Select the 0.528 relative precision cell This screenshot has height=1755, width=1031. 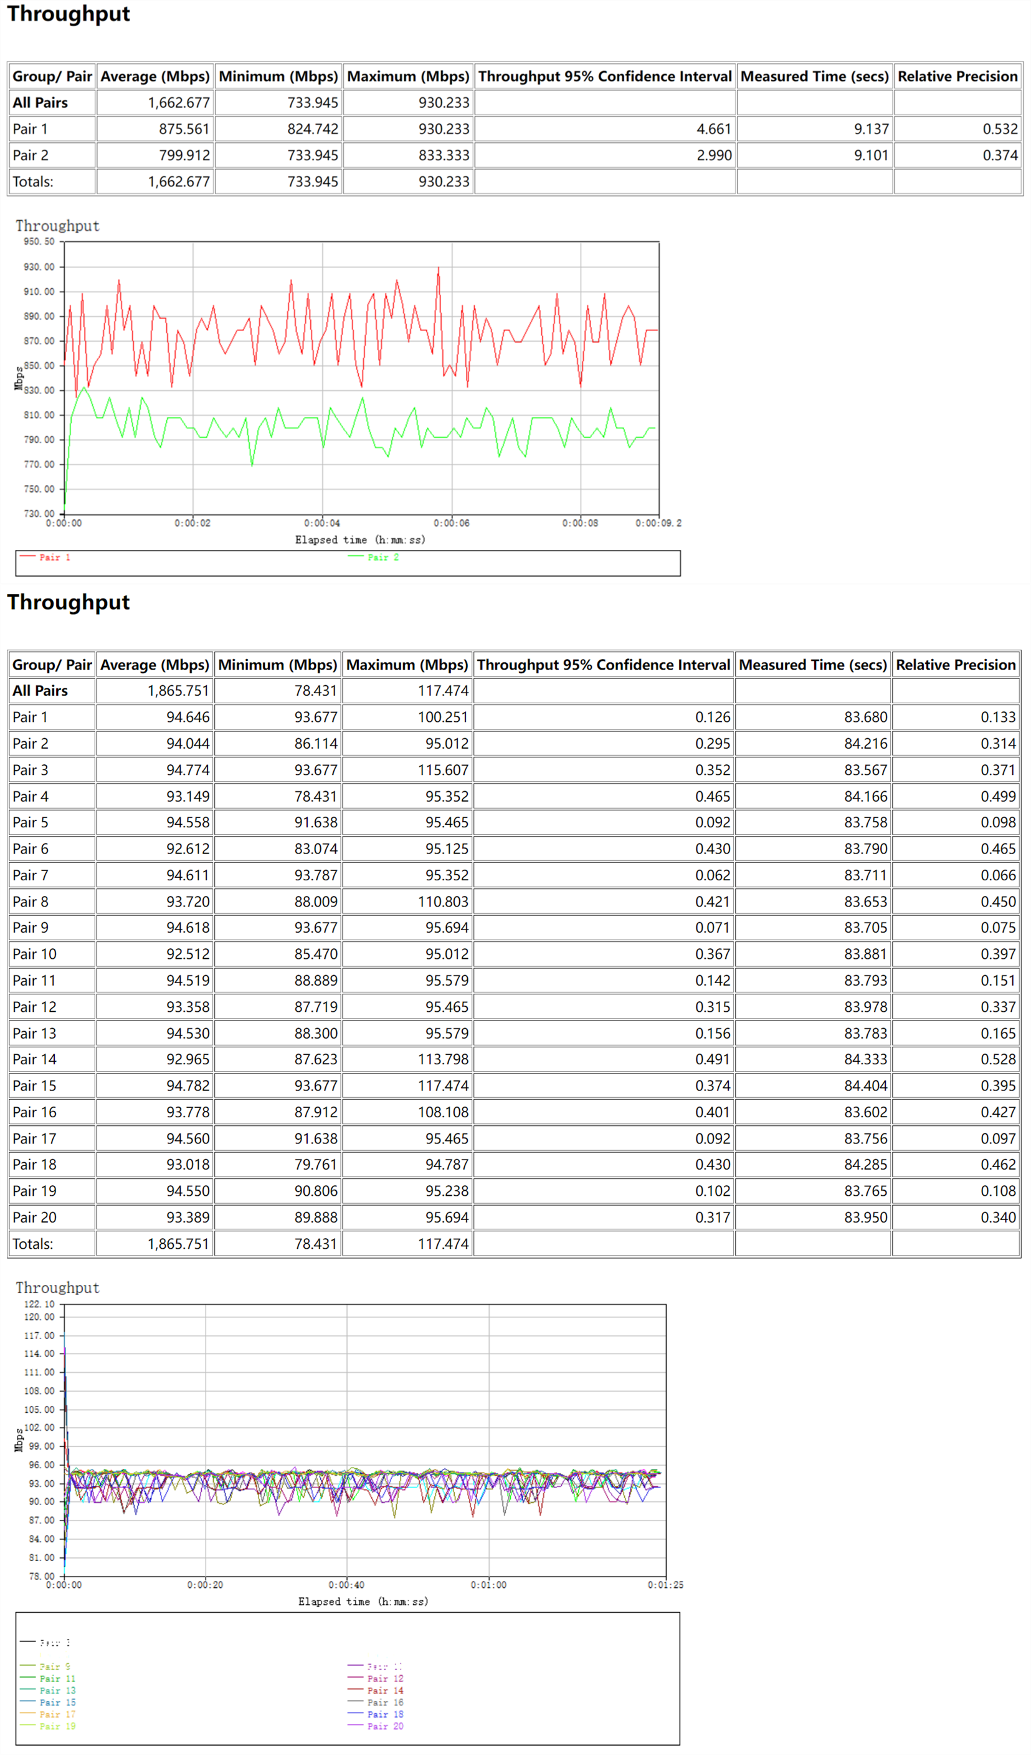point(997,1059)
